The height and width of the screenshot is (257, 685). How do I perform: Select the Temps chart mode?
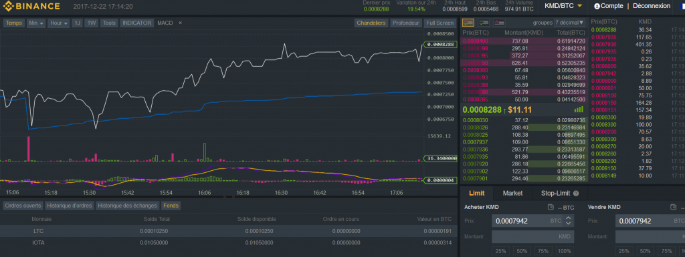14,23
